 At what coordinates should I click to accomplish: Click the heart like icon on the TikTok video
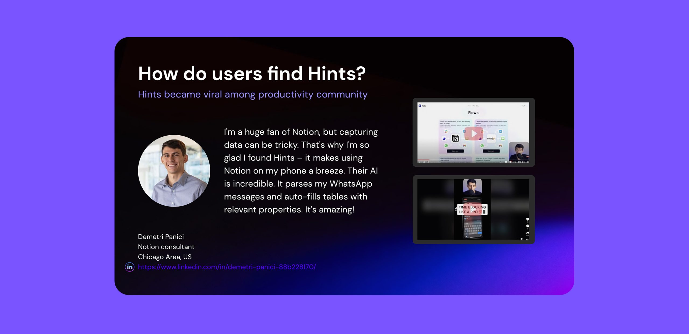point(528,219)
